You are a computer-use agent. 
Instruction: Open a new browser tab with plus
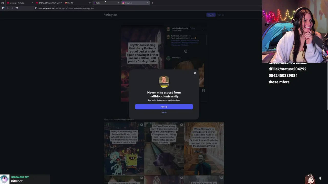(152, 3)
